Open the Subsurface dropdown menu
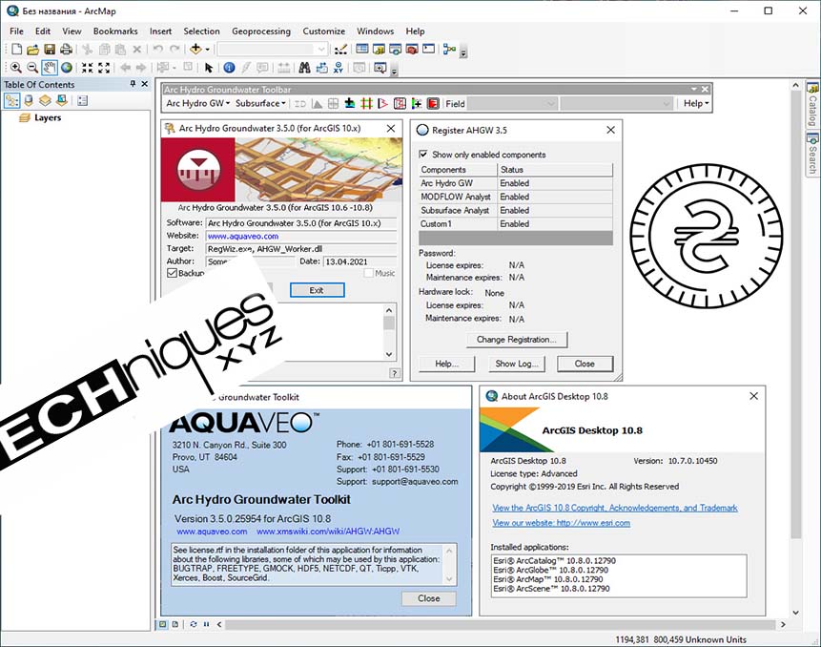The height and width of the screenshot is (647, 821). click(x=260, y=104)
